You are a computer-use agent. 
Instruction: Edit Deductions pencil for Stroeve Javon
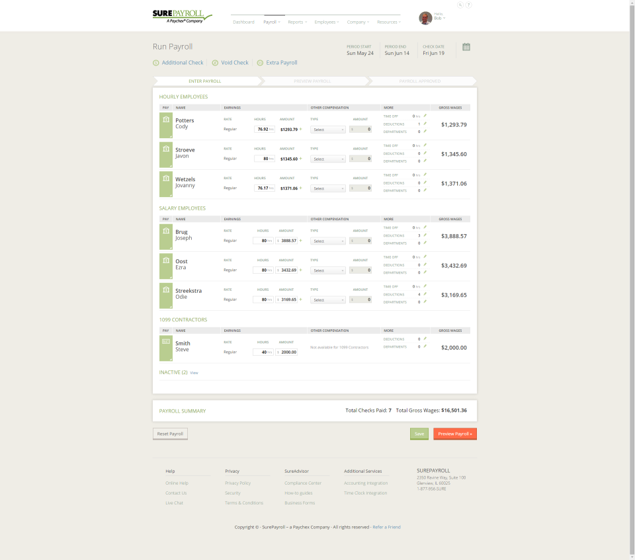[x=425, y=153]
